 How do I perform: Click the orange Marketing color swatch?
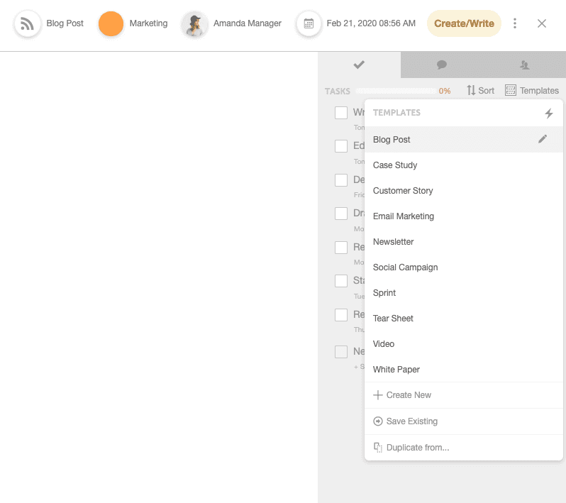point(111,23)
